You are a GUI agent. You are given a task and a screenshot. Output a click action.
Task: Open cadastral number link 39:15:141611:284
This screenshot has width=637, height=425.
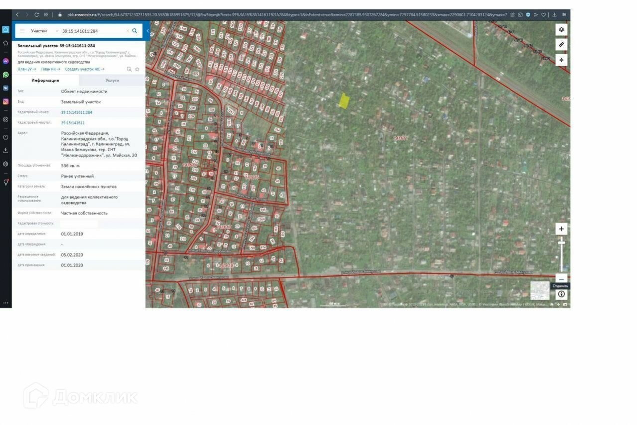tap(77, 112)
